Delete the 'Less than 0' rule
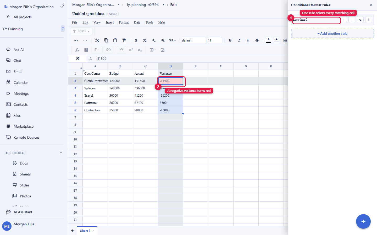377x235 pixels. click(369, 20)
